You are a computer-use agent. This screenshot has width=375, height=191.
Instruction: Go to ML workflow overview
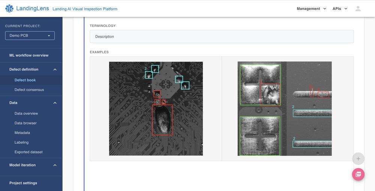pos(29,55)
